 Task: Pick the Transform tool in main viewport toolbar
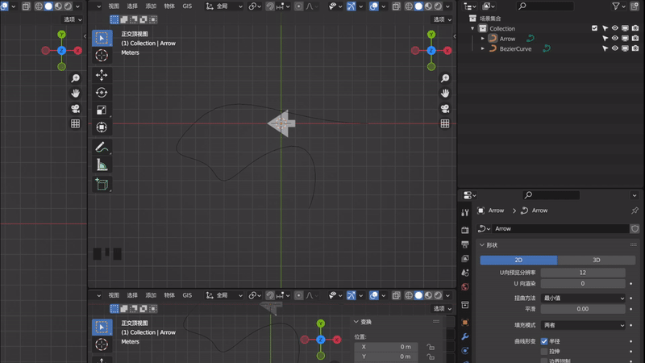coord(102,127)
